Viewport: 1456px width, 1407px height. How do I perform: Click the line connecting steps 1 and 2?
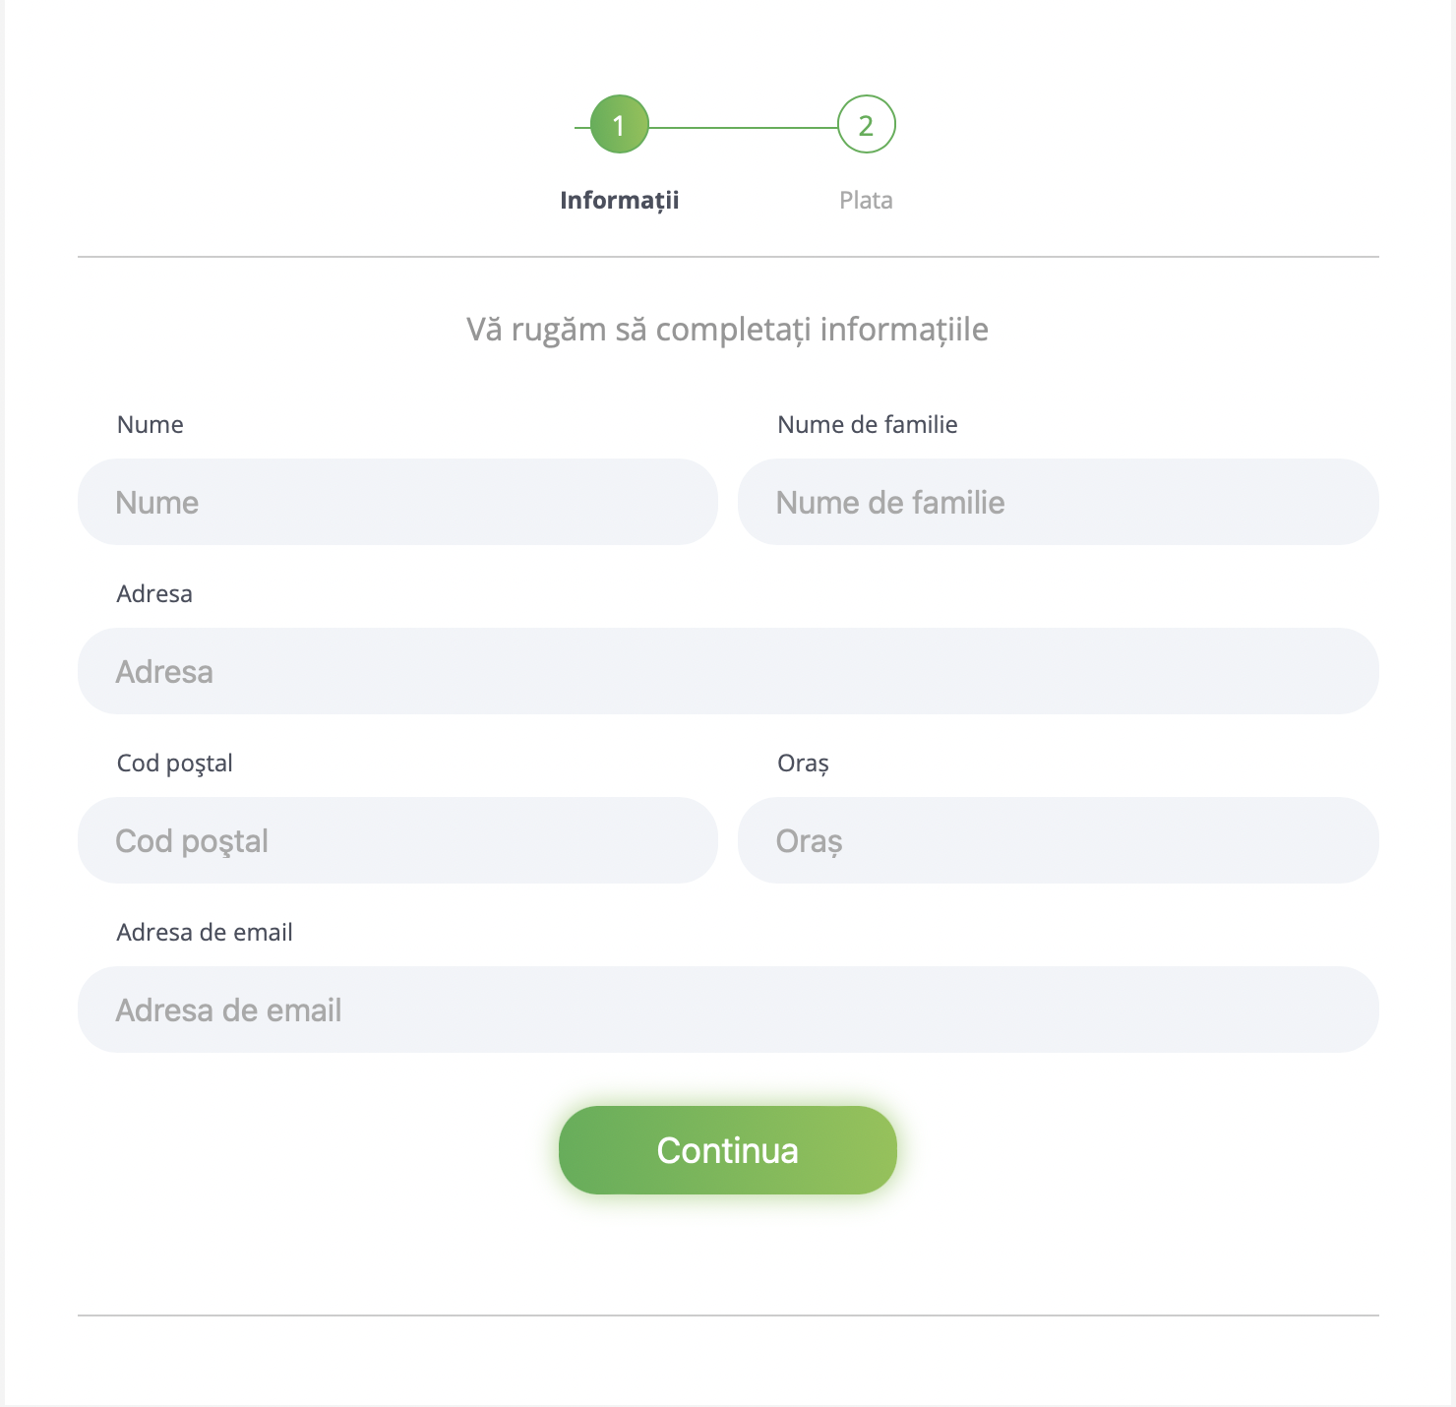(x=743, y=127)
